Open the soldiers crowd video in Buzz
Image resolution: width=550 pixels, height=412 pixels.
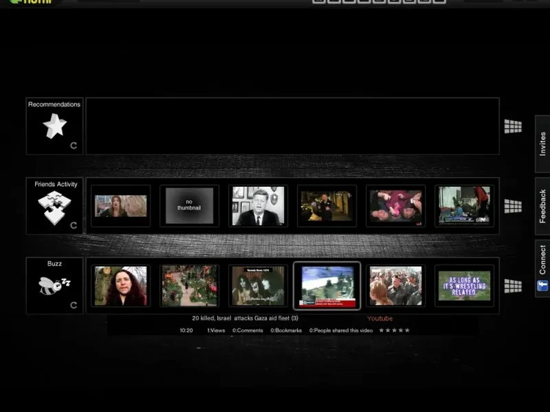pos(396,286)
